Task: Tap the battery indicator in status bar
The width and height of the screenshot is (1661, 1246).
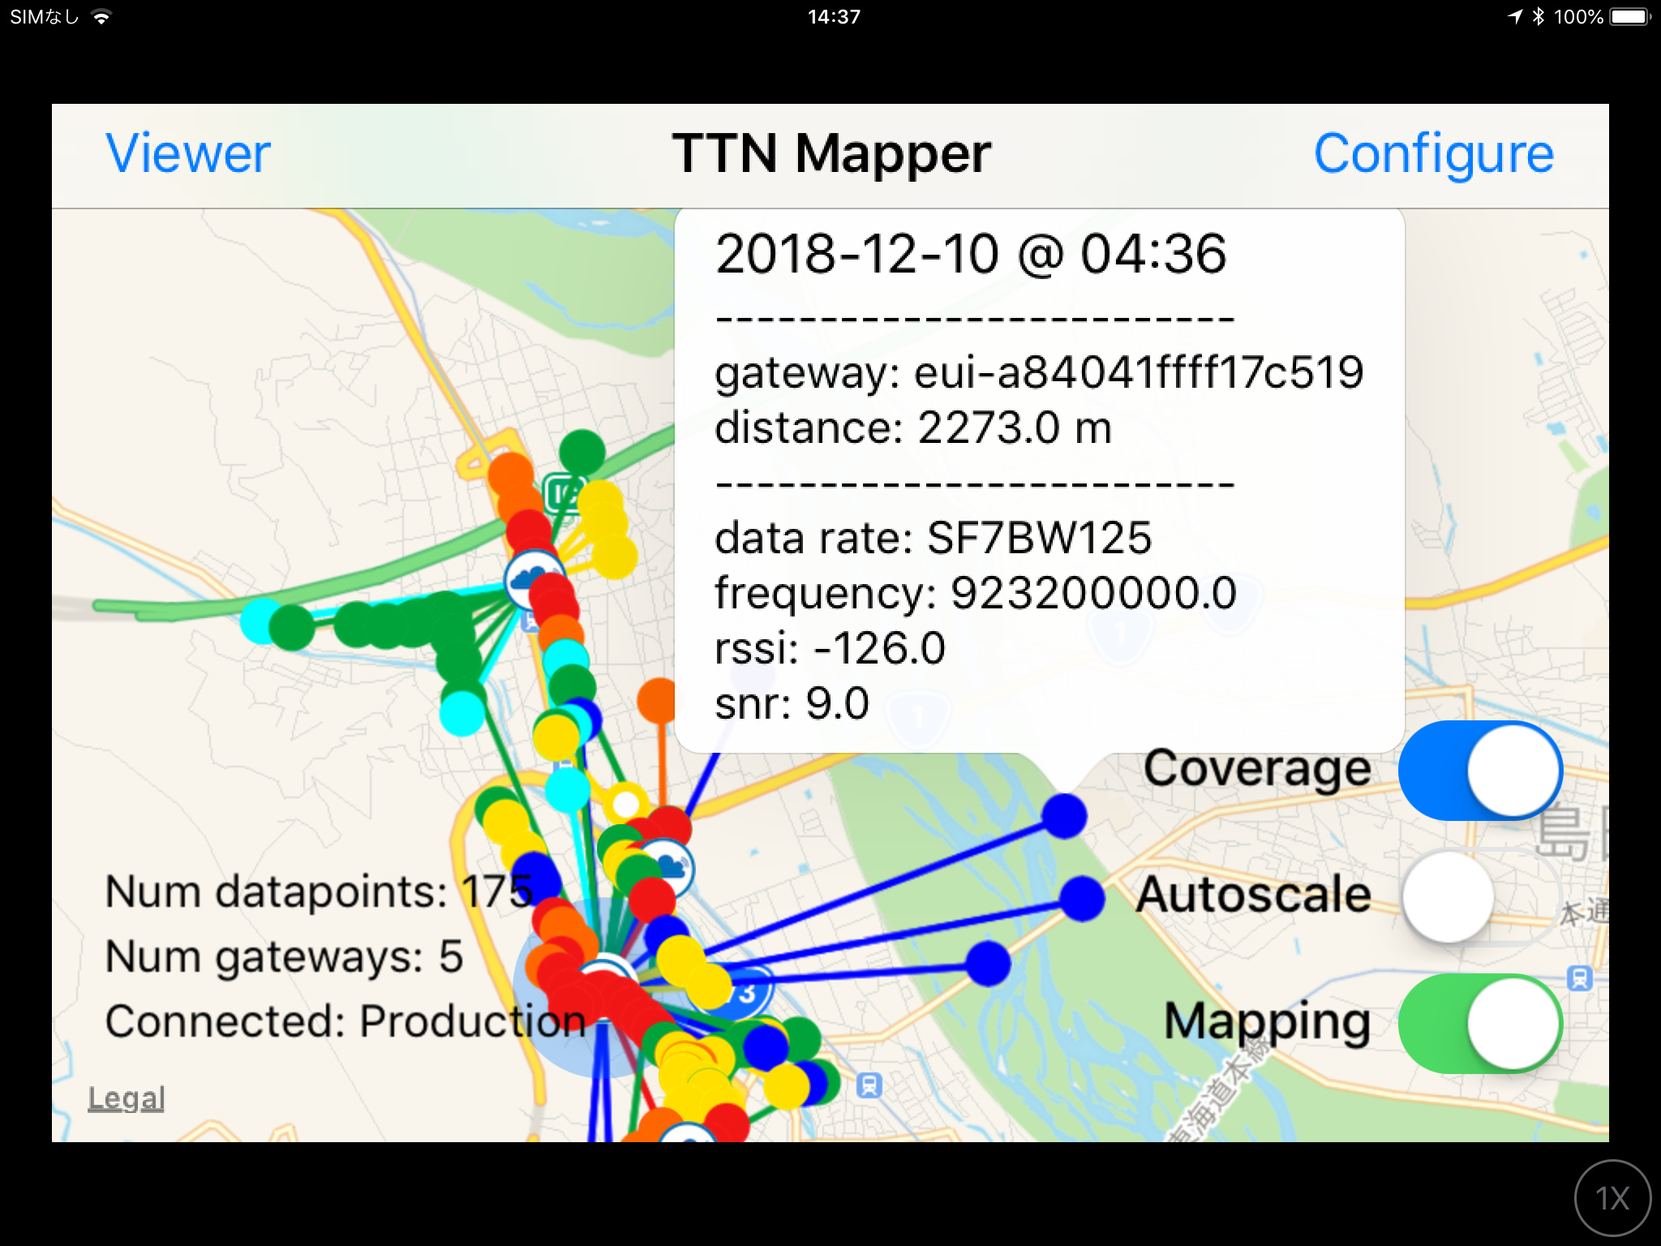Action: pos(1631,16)
